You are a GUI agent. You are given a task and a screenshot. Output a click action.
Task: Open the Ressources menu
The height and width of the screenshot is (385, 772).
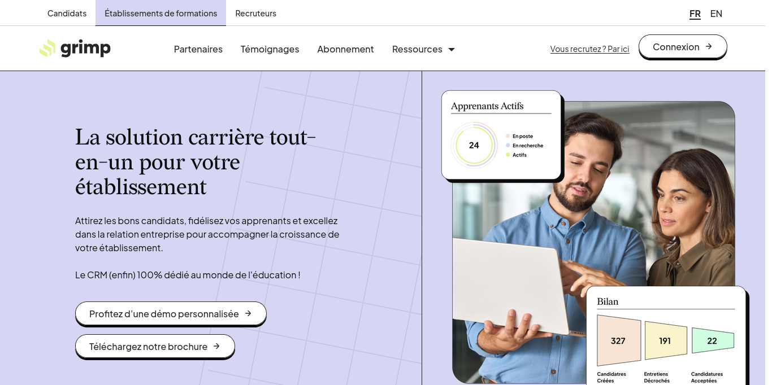tap(417, 49)
